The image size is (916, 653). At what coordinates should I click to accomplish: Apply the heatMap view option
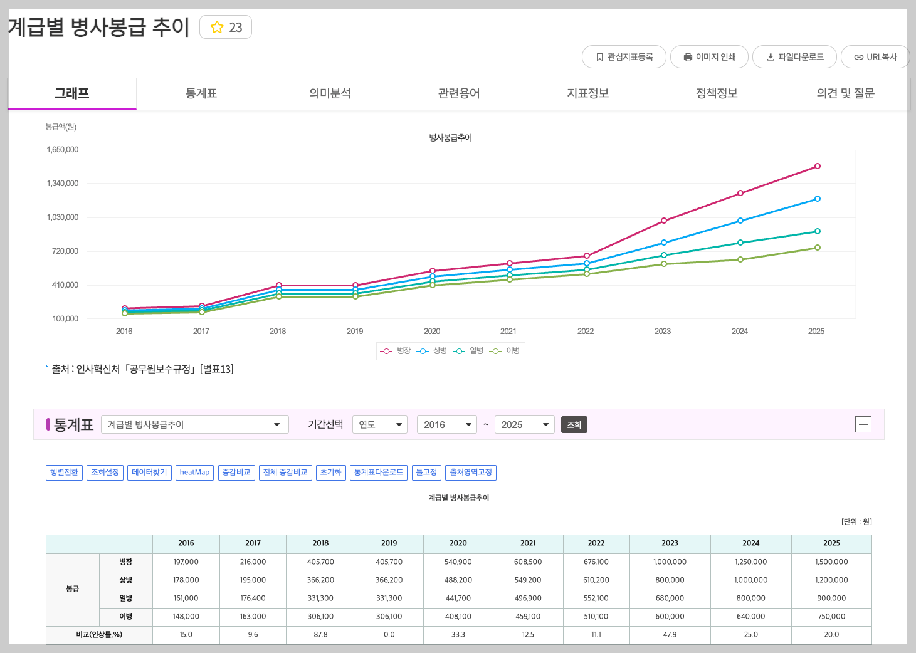(194, 473)
